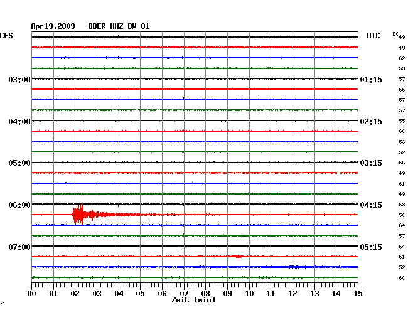The width and height of the screenshot is (408, 310).
Task: Click the UTC column header
Action: pyautogui.click(x=373, y=36)
